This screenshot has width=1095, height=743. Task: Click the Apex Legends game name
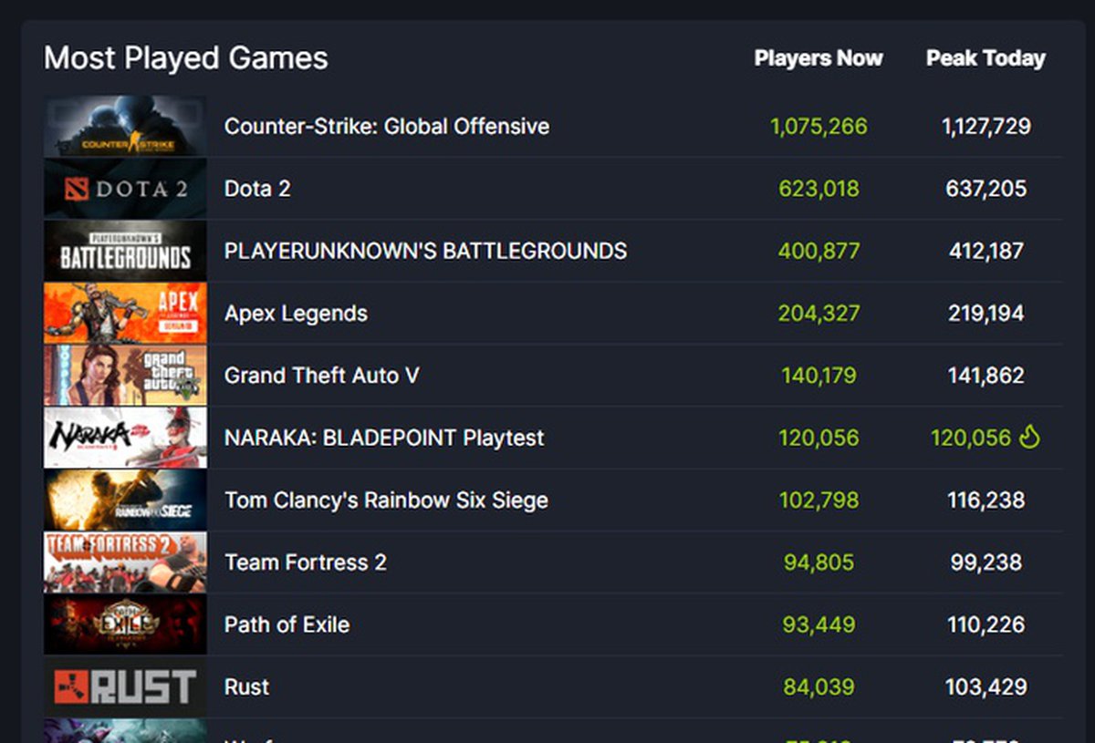pyautogui.click(x=296, y=313)
